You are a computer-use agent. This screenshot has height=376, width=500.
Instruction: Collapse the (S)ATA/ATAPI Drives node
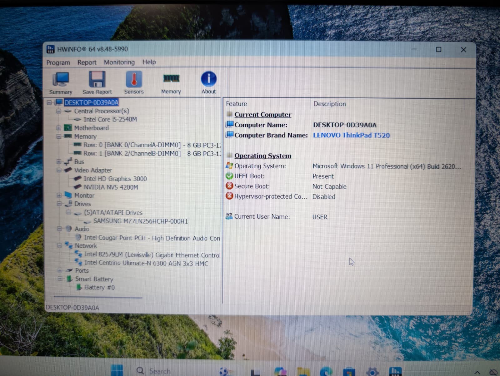[x=68, y=212]
